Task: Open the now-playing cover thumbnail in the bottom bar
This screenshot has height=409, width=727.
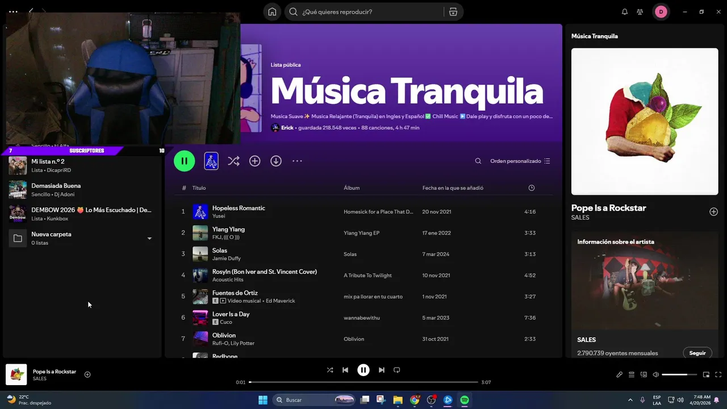Action: (16, 374)
